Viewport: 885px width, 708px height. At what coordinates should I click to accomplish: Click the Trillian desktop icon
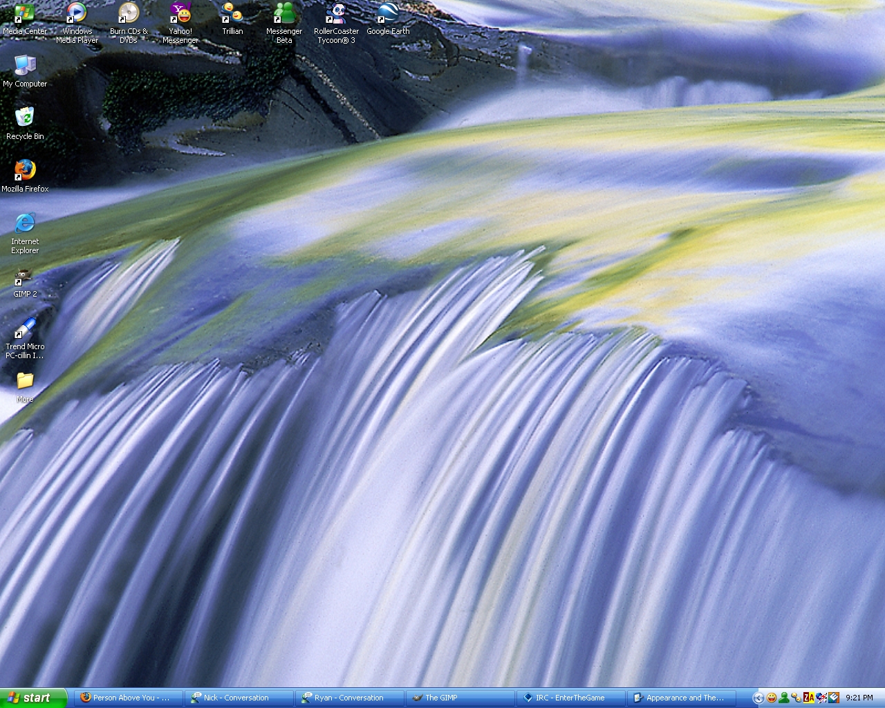click(x=232, y=14)
